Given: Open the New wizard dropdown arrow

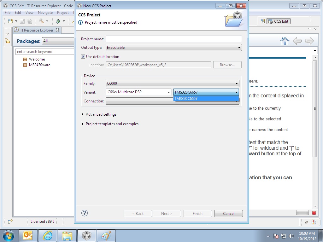Looking at the screenshot, I should pyautogui.click(x=16, y=21).
